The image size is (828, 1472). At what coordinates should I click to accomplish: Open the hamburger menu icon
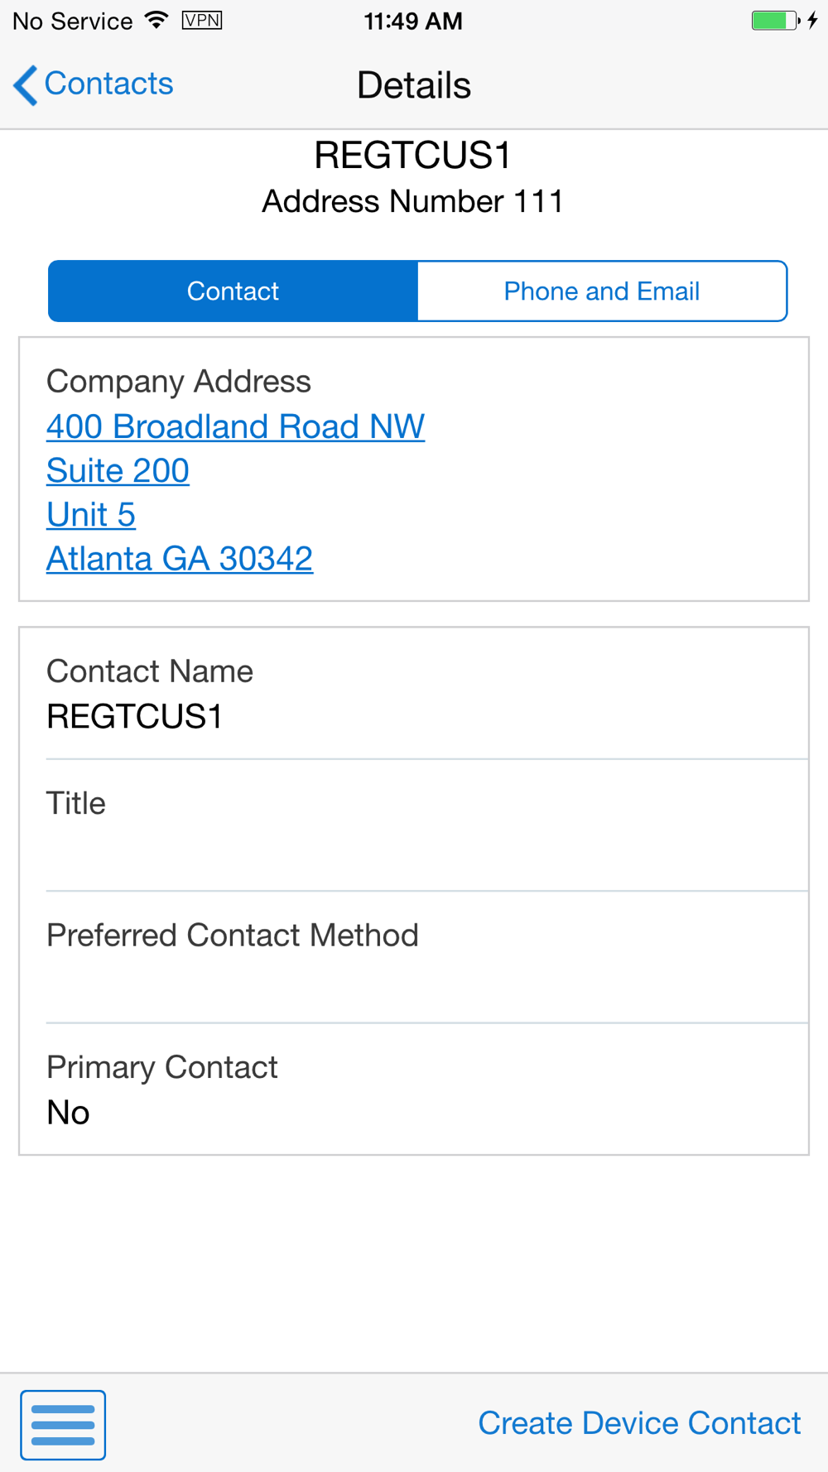tap(63, 1425)
